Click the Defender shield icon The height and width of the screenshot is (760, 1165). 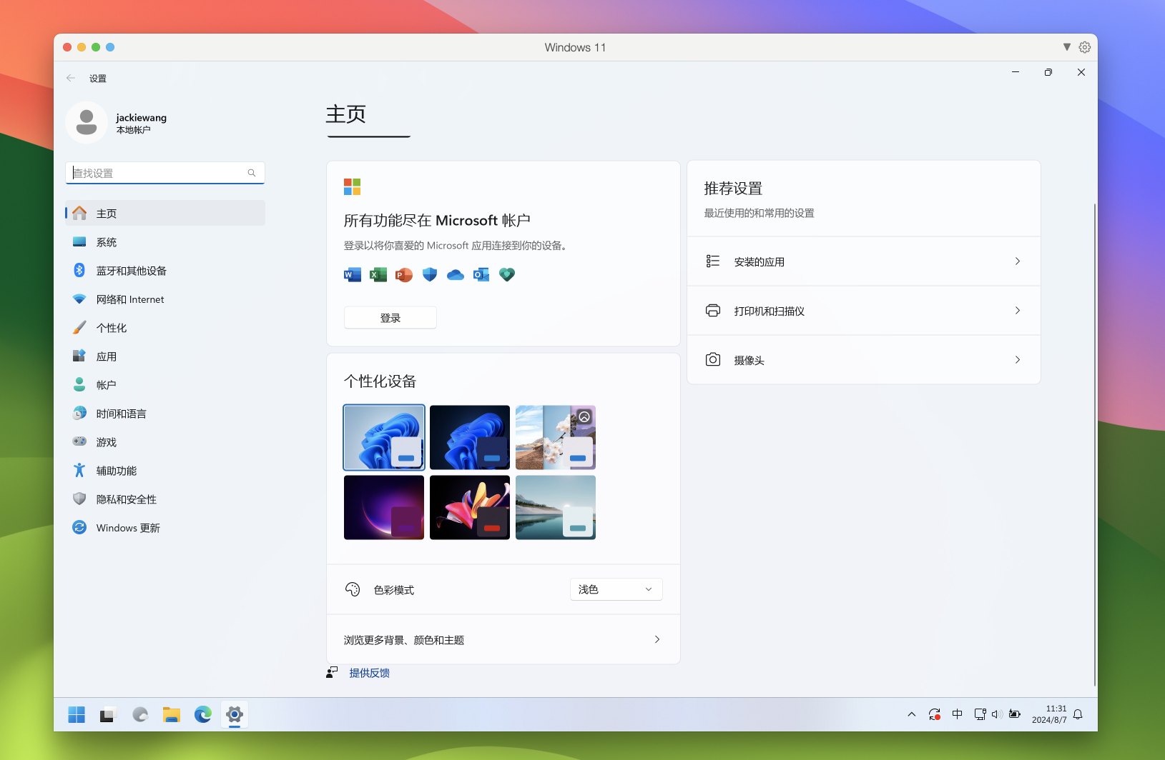430,275
